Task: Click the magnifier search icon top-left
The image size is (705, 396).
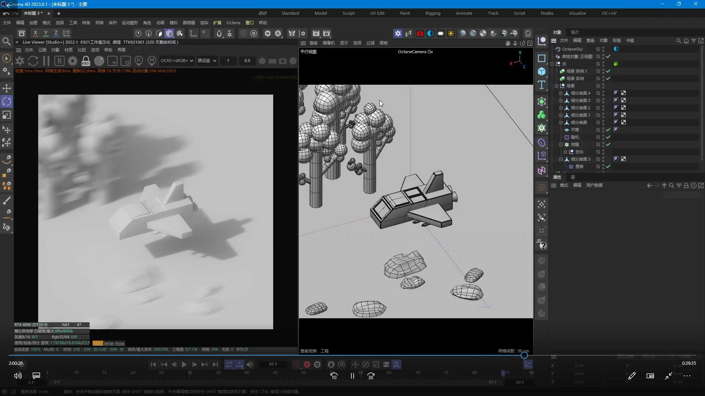Action: [x=6, y=41]
